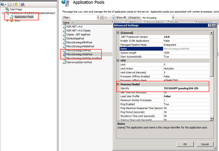
Task: Click the MicroStrategyMDXPool icon
Action: [64, 42]
